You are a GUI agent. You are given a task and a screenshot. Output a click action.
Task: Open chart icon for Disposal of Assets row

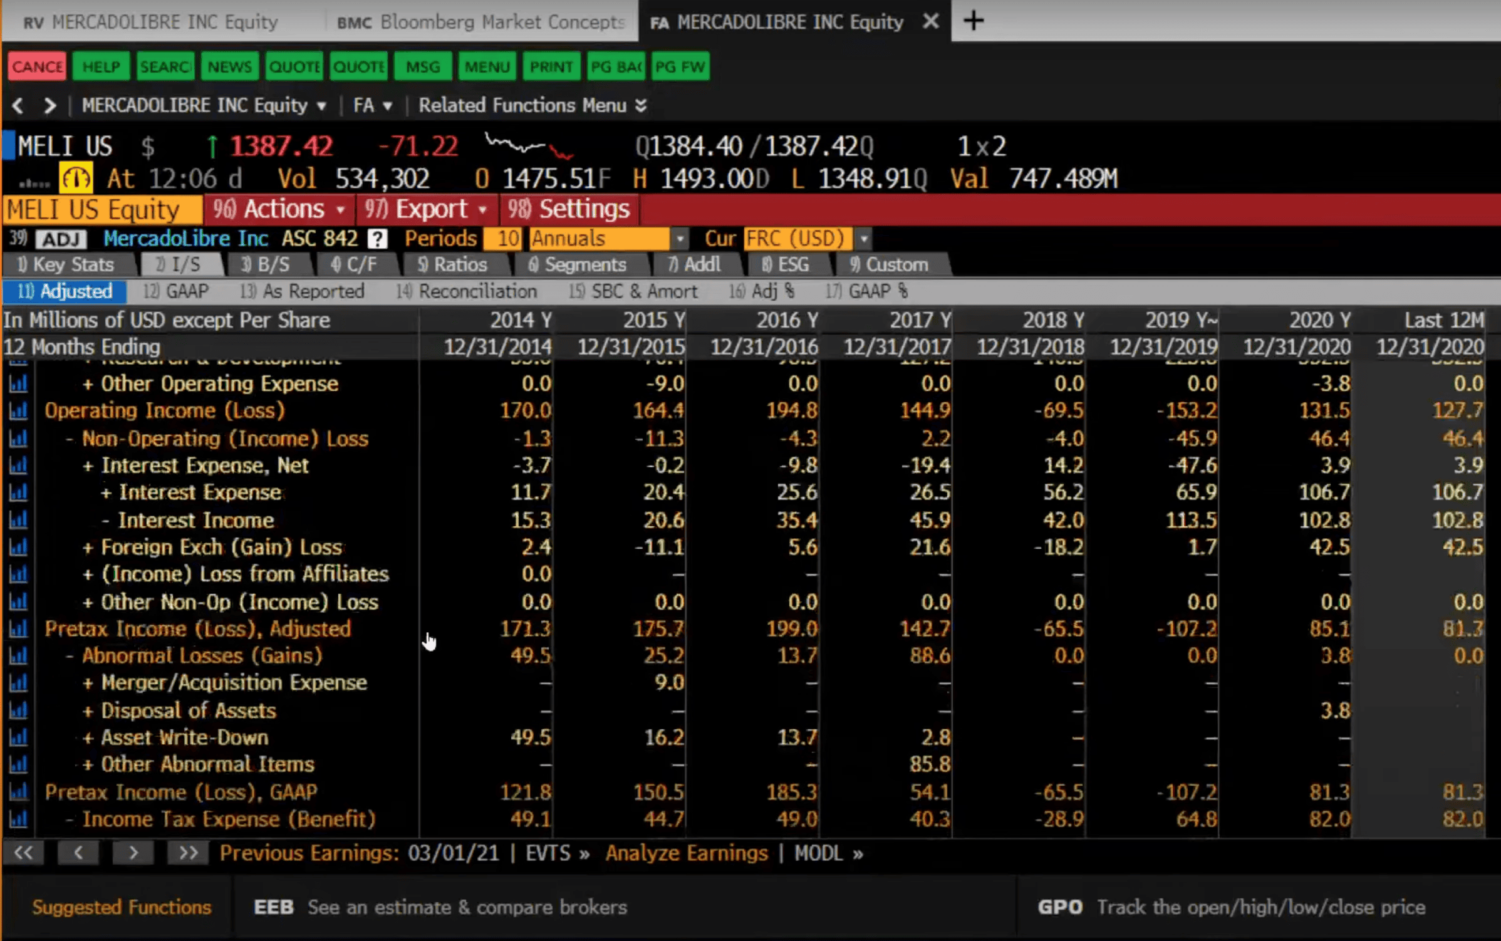tap(18, 710)
